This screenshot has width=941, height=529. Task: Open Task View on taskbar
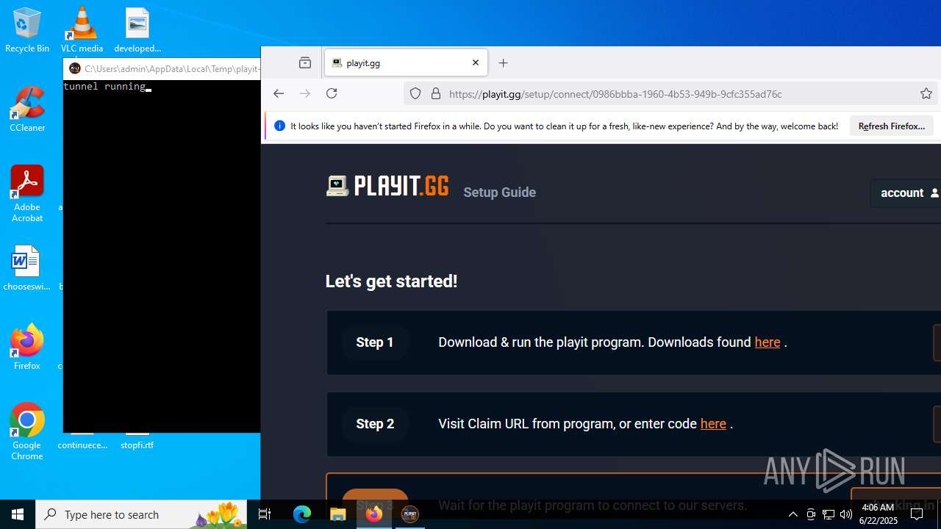coord(265,514)
